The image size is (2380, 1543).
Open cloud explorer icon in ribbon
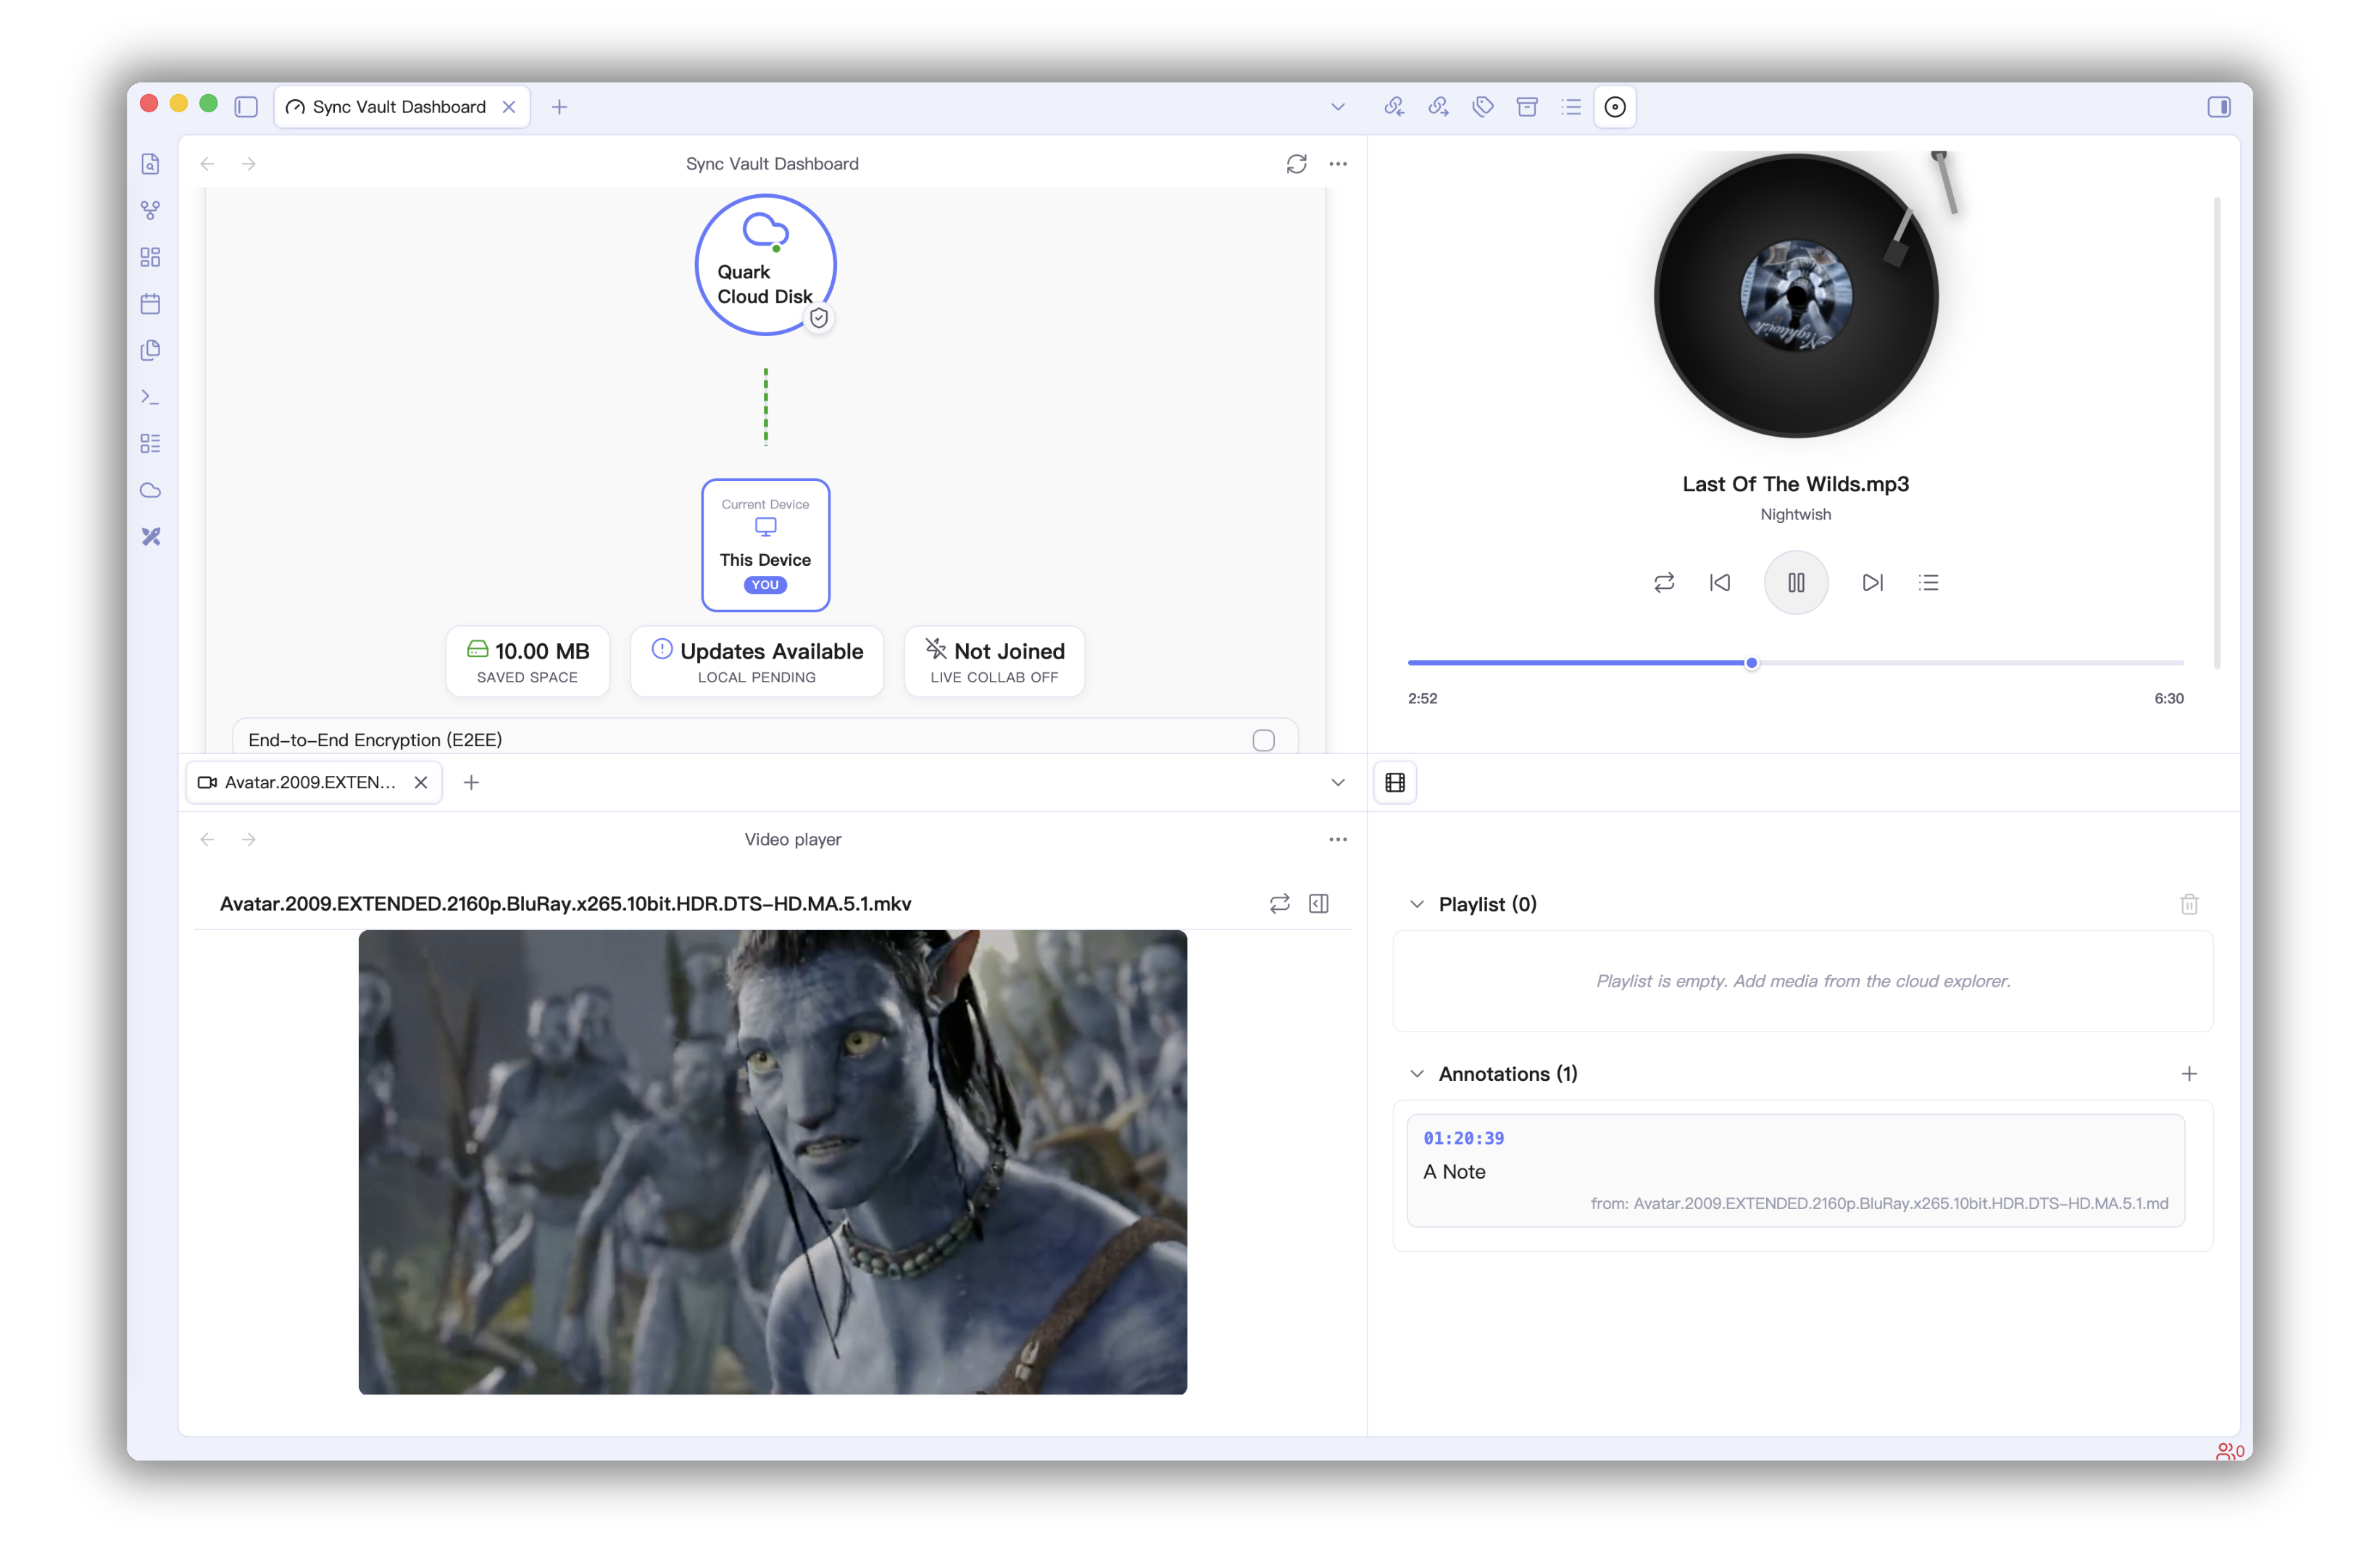pos(151,490)
